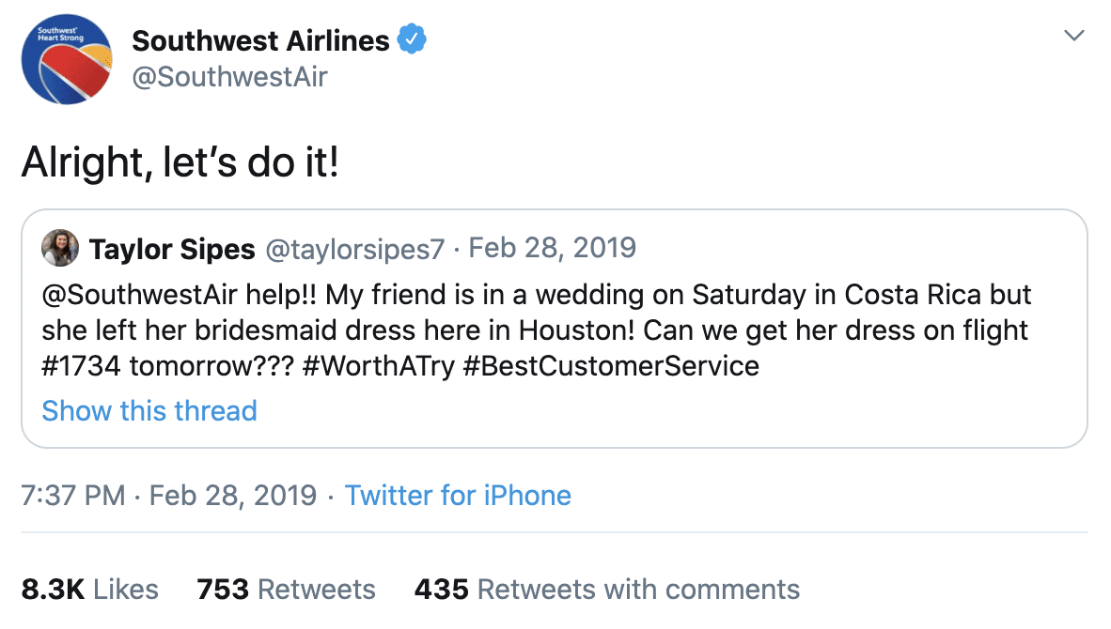Screen dimensions: 1111x629
Task: Click the quoted tweet's Feb 28, 2019 date
Action: (552, 248)
